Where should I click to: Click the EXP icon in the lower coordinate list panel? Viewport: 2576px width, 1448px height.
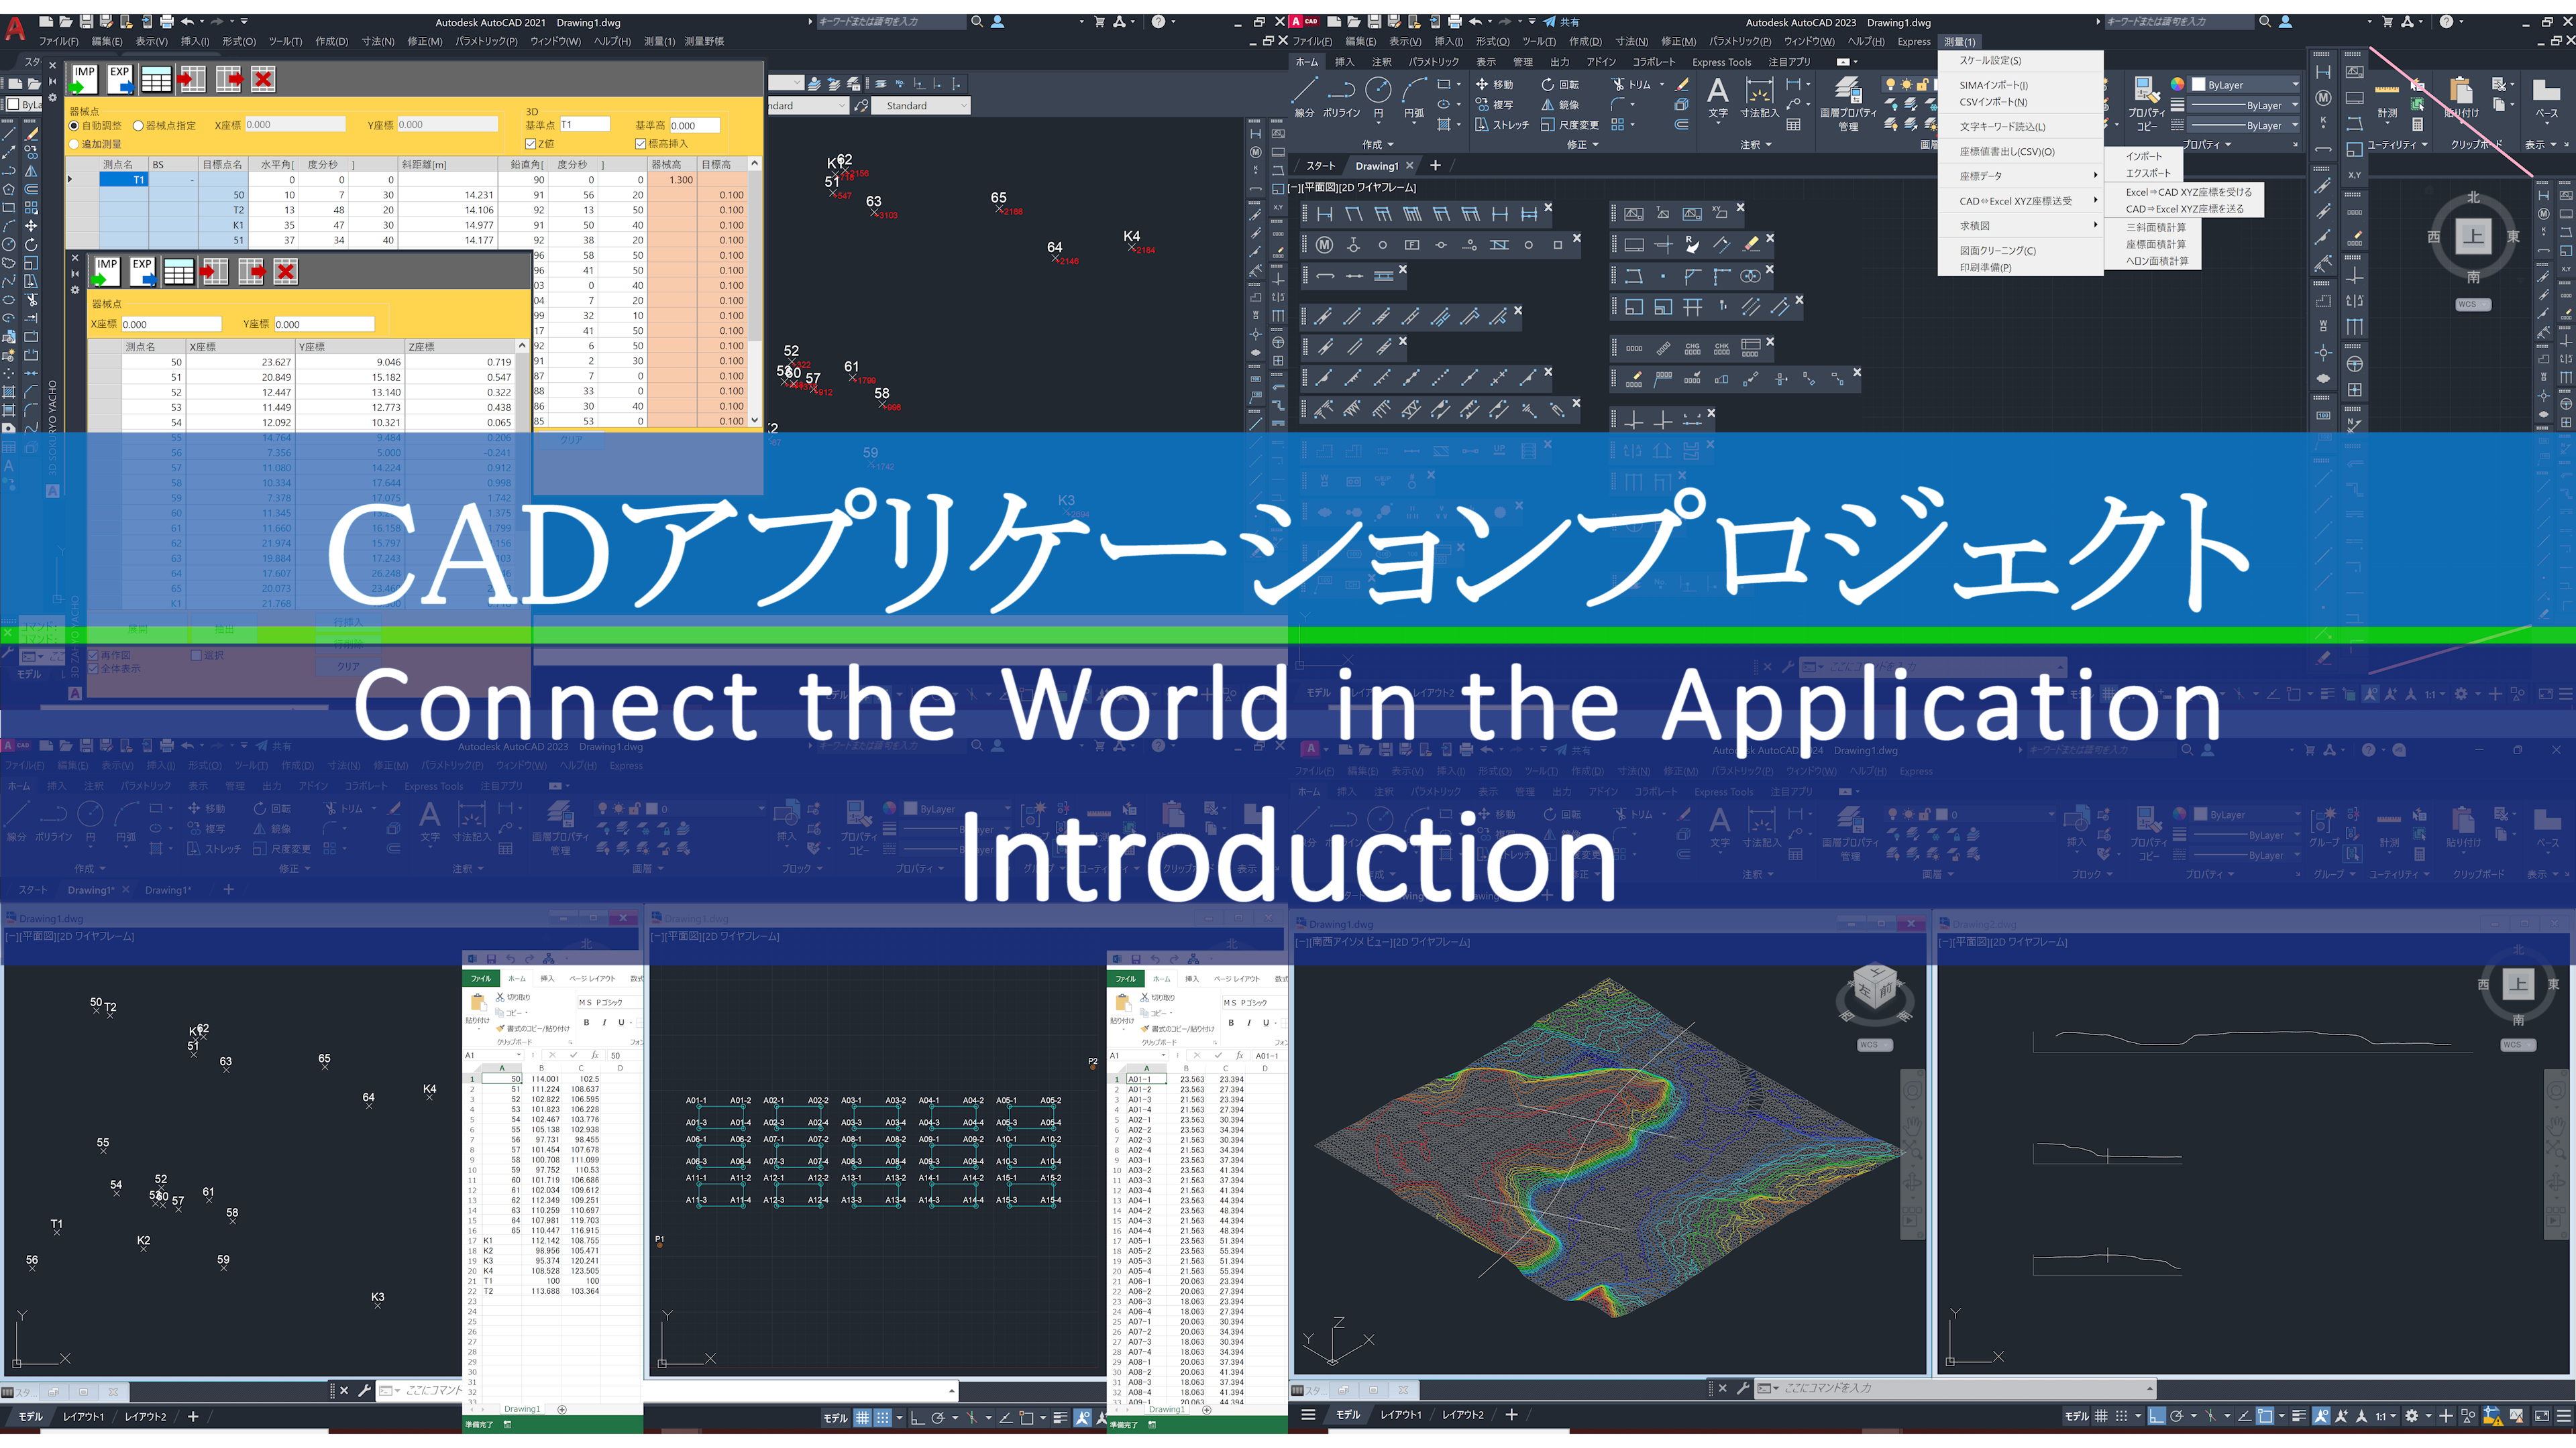(x=143, y=271)
